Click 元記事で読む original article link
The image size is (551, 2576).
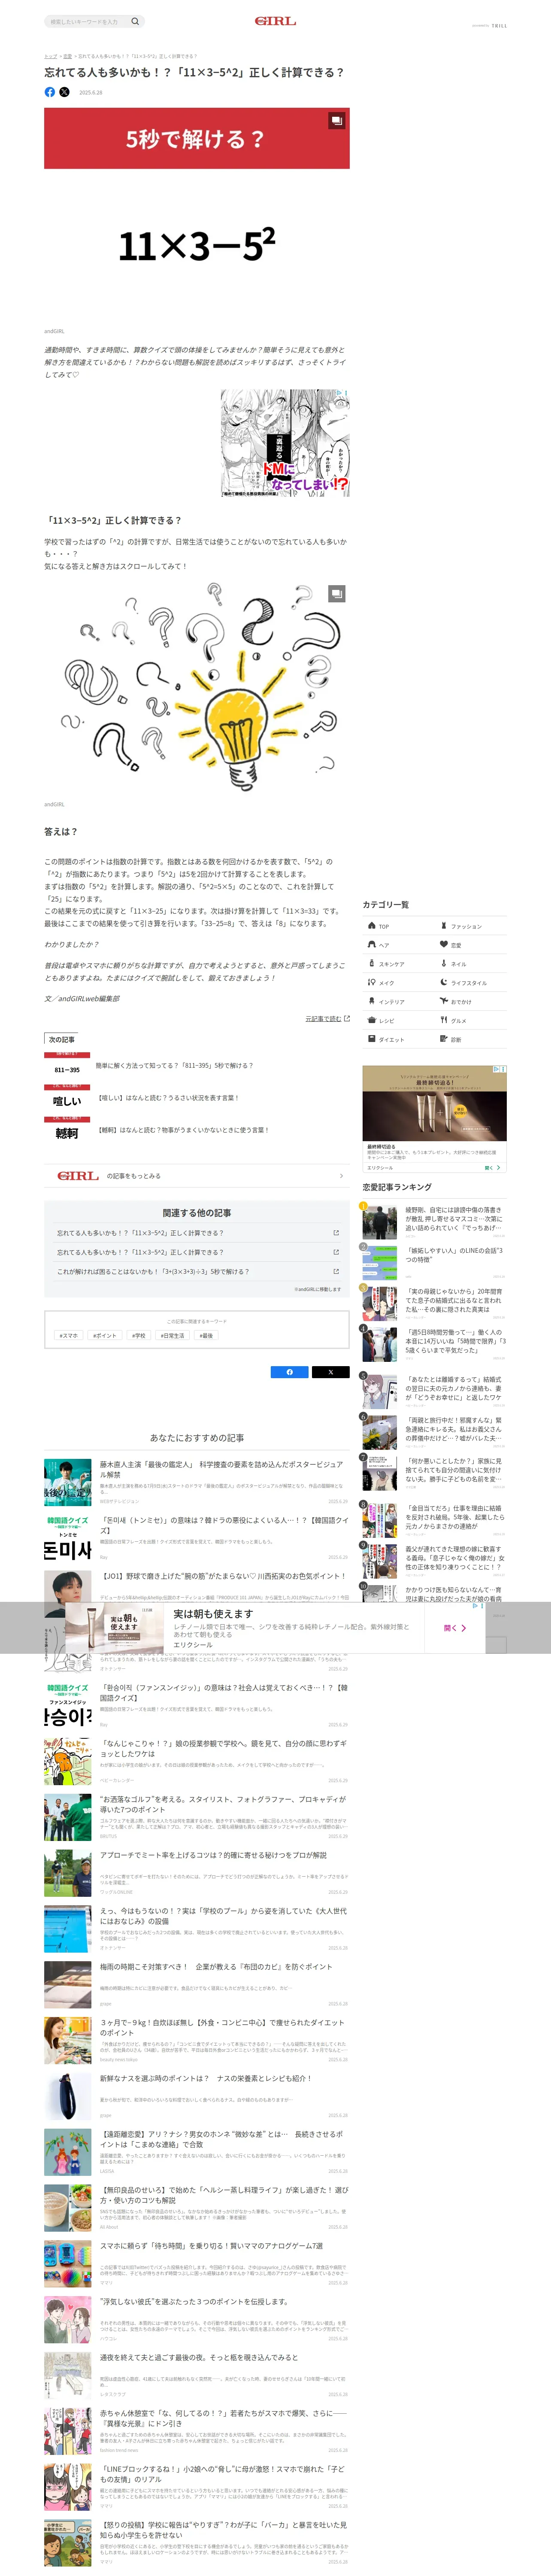click(x=327, y=1018)
